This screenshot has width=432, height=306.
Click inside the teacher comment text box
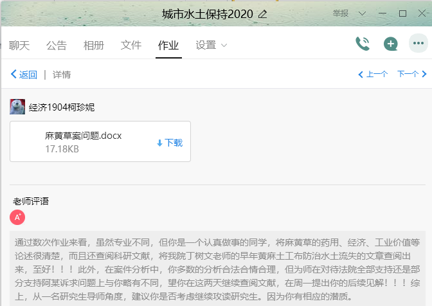(x=216, y=269)
